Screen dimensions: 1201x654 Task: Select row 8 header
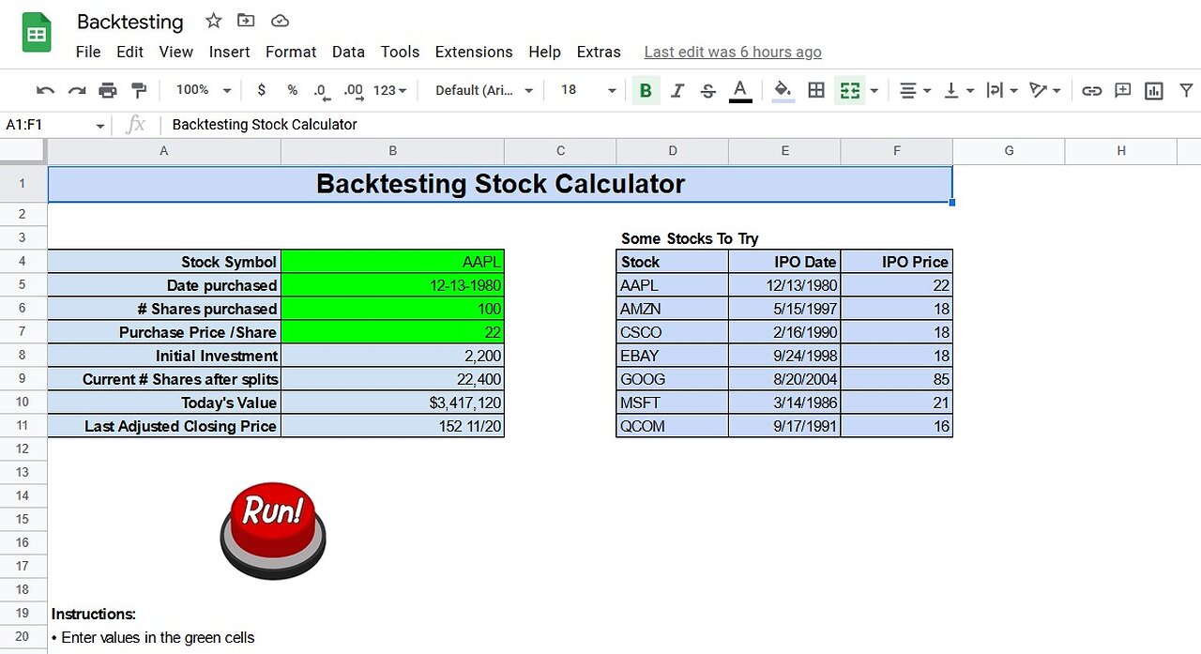[x=23, y=356]
